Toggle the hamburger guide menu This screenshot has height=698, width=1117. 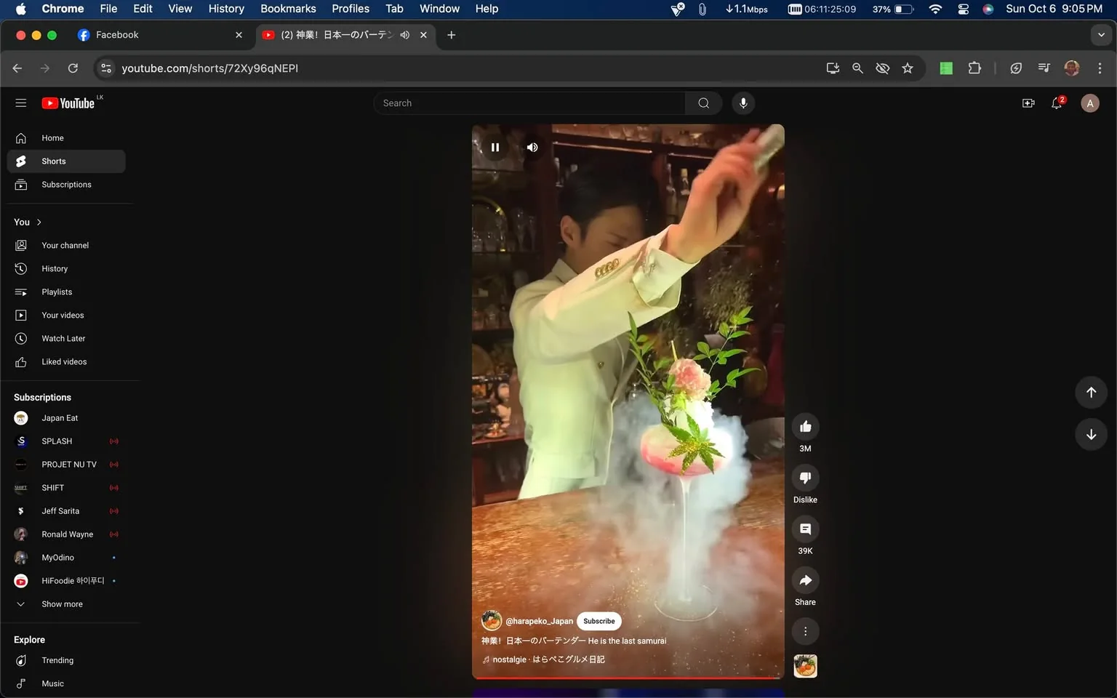pyautogui.click(x=21, y=103)
